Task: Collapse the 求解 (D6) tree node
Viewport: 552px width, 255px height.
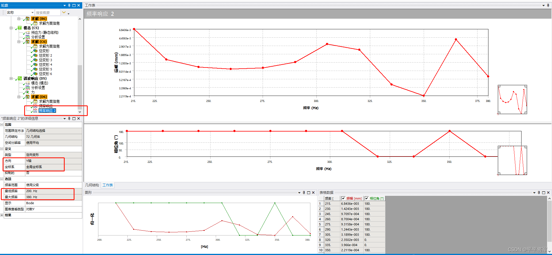Action: pos(19,97)
